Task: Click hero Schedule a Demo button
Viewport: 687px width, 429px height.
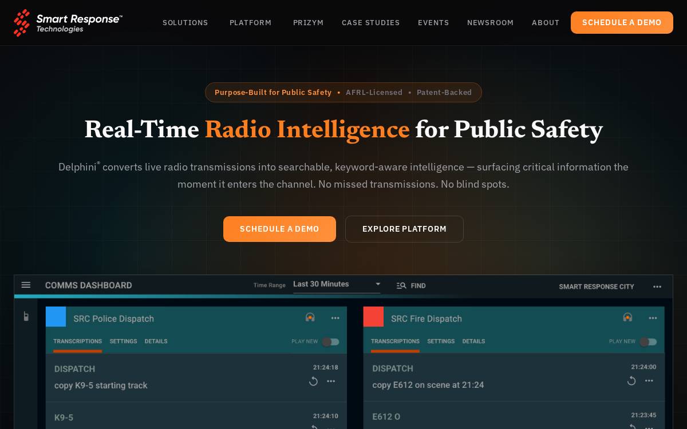Action: (279, 229)
